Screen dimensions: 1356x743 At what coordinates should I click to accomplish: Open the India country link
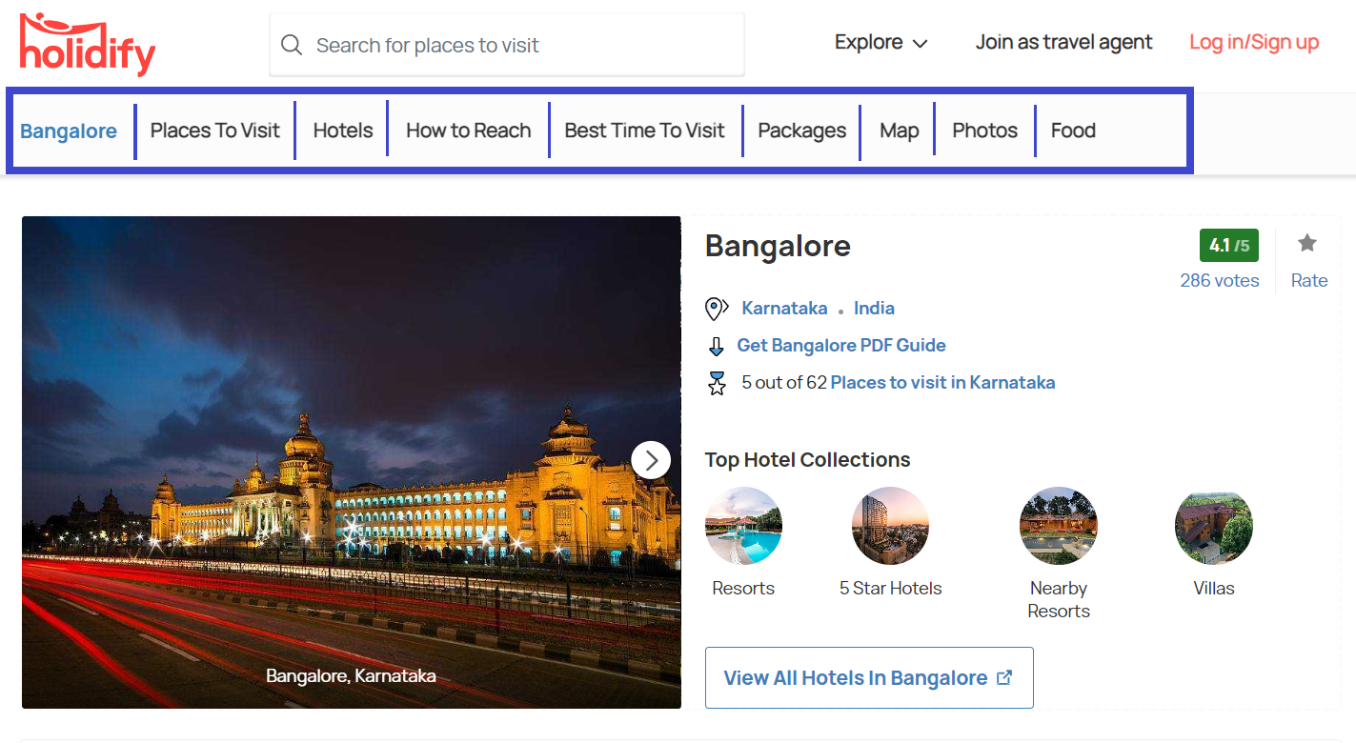pos(874,308)
